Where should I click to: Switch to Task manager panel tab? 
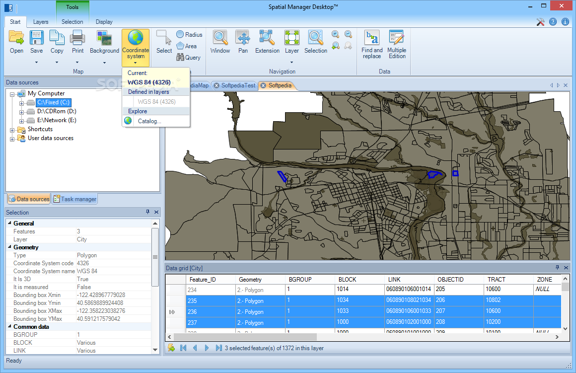pos(75,199)
